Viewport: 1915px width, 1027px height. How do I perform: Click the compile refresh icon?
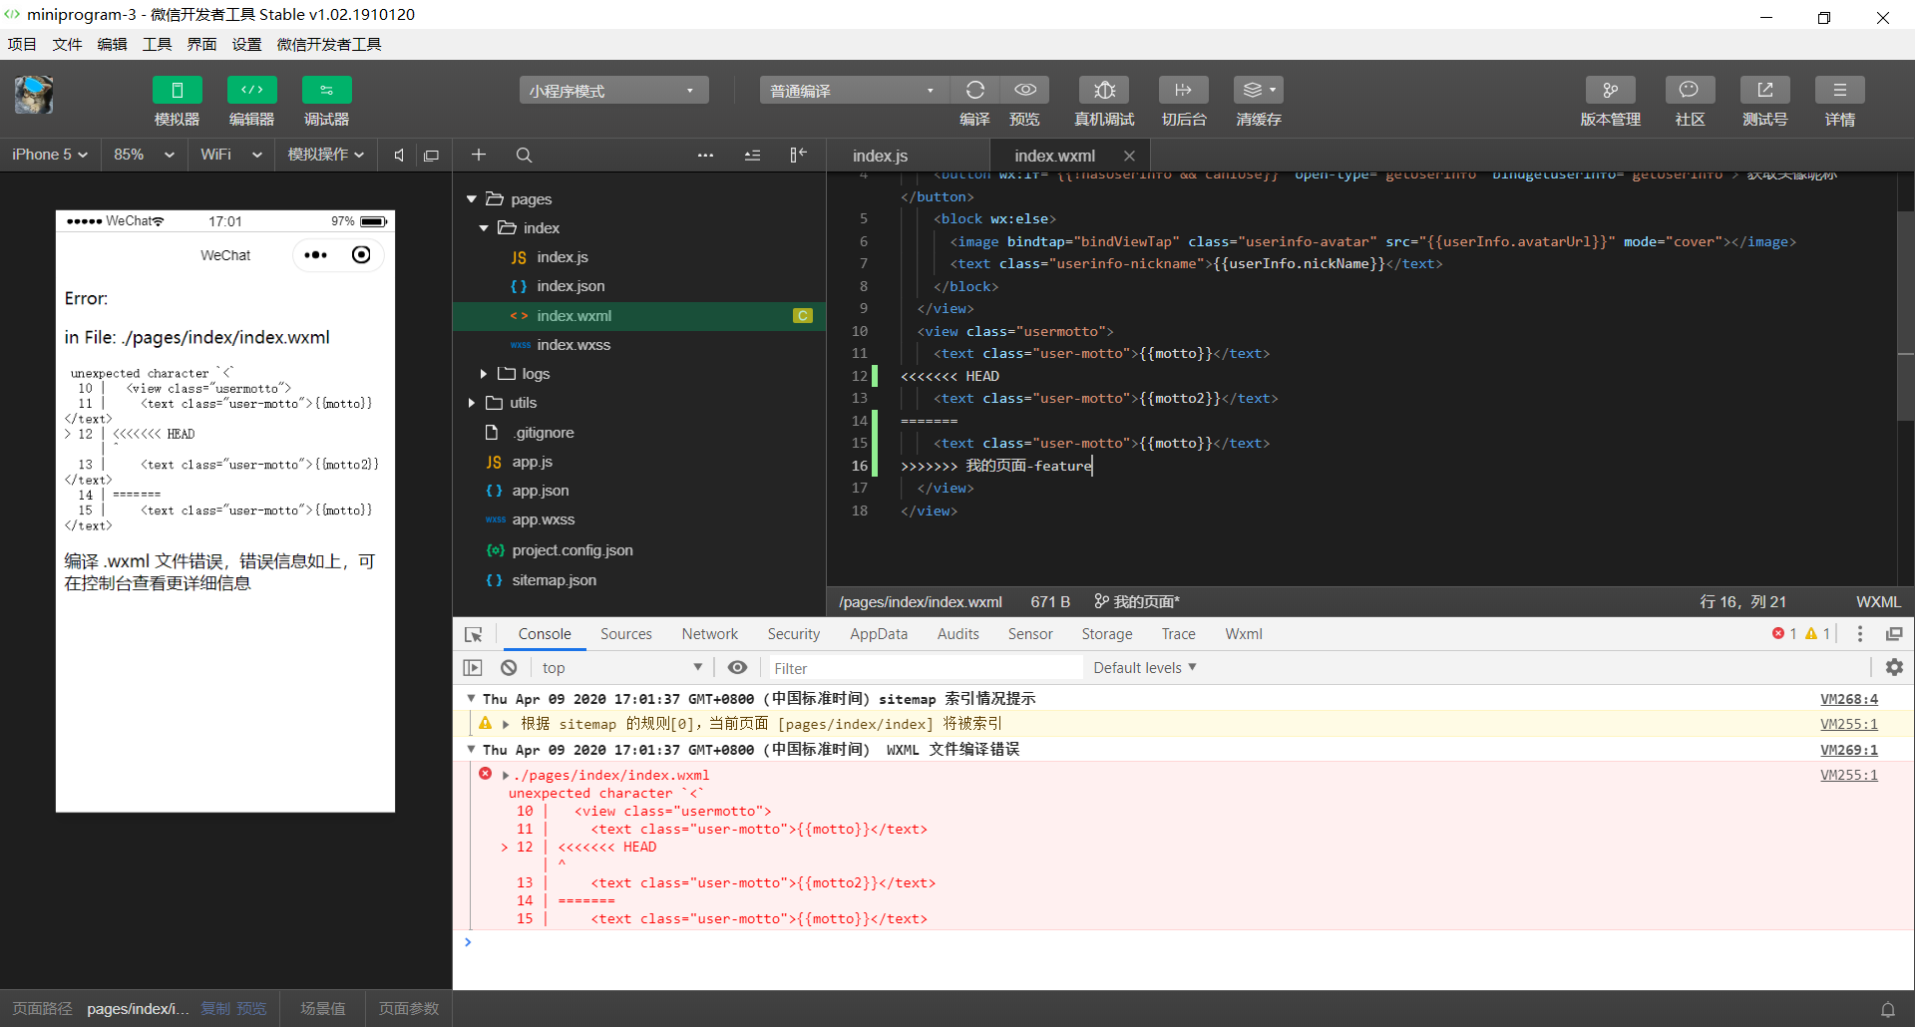pos(974,91)
